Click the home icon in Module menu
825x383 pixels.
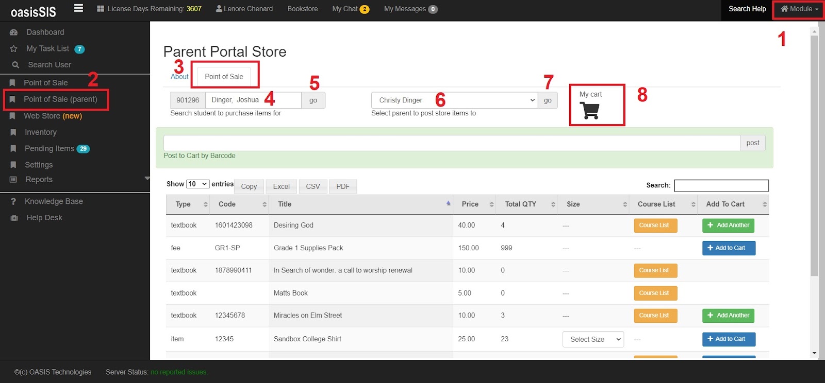point(784,9)
